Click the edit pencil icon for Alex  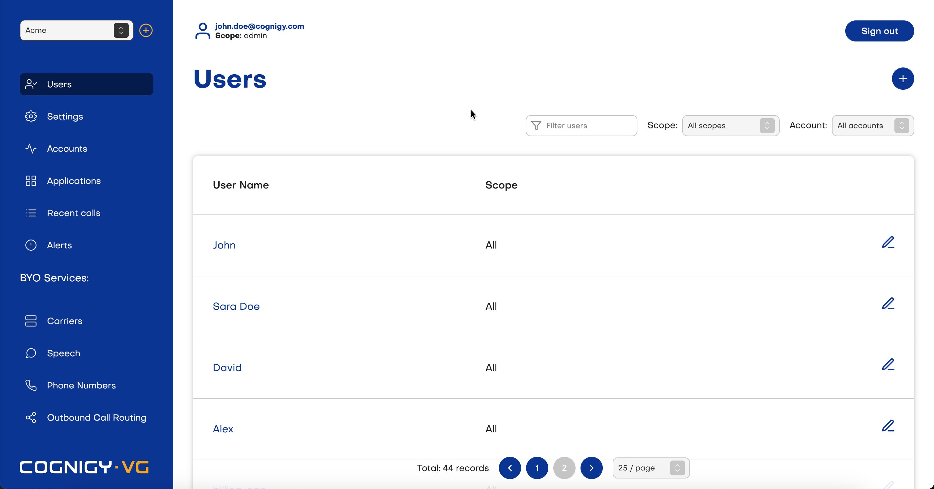click(x=888, y=426)
